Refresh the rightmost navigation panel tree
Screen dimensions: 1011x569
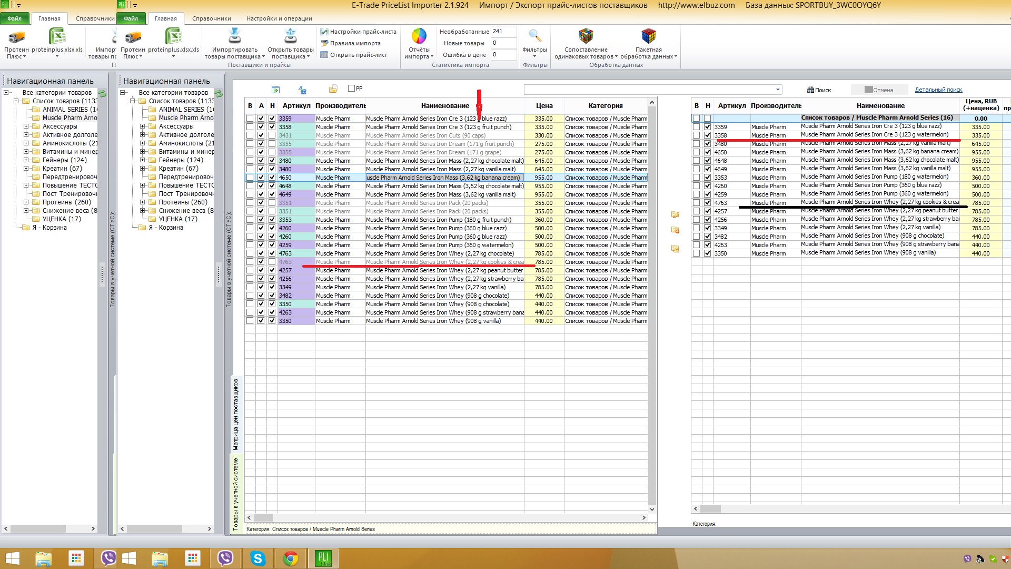218,94
